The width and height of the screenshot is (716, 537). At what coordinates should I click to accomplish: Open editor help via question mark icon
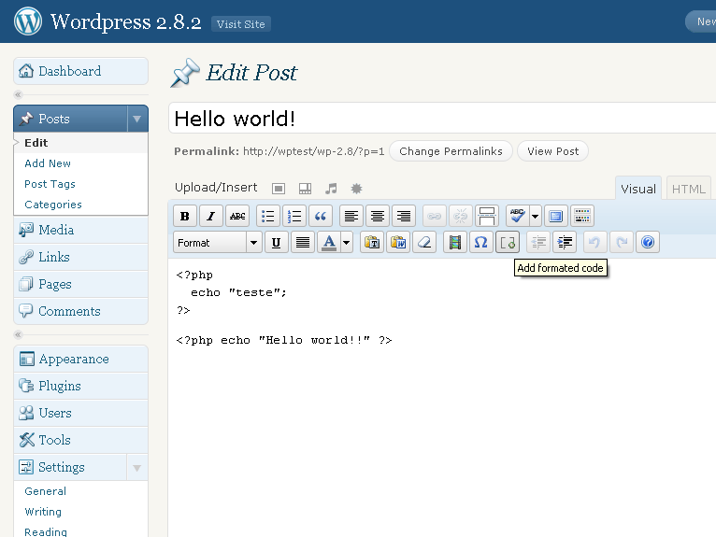pyautogui.click(x=648, y=243)
